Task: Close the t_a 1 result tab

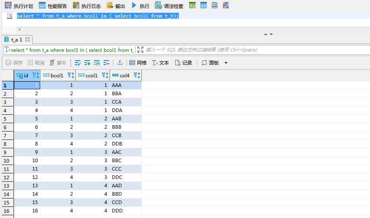Action: pos(27,40)
